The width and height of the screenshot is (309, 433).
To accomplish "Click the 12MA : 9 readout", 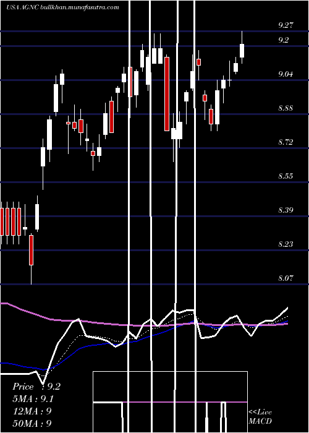I will click(x=32, y=411).
